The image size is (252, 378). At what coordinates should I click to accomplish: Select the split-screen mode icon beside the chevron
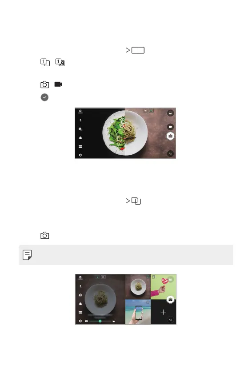tap(138, 50)
